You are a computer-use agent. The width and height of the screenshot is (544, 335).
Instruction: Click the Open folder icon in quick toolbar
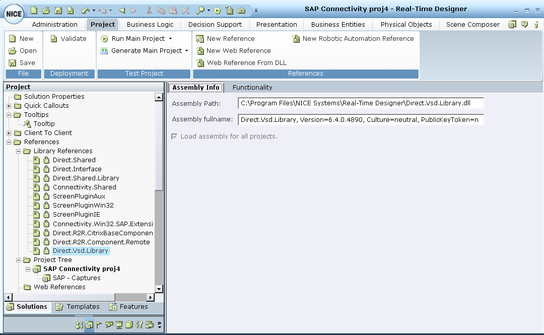(x=46, y=11)
